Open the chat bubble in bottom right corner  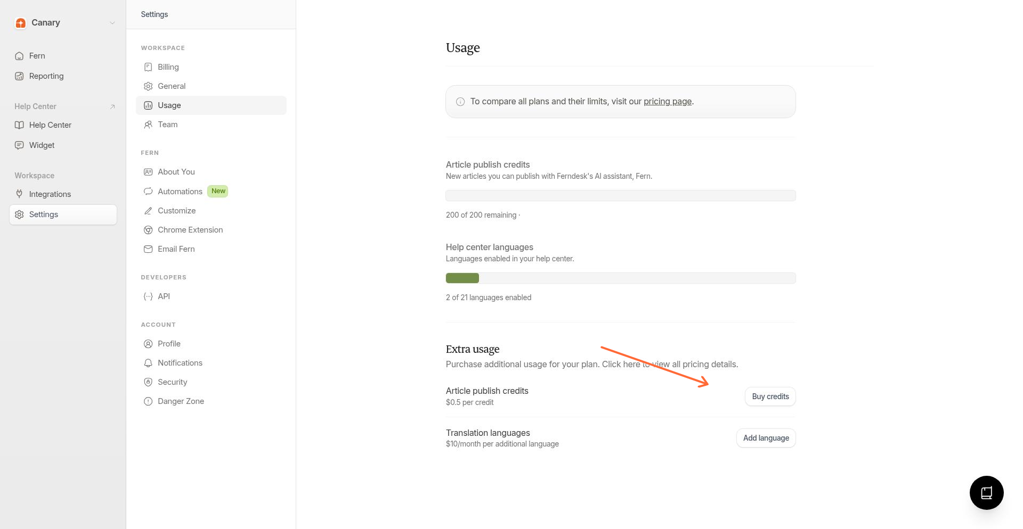[x=986, y=493]
